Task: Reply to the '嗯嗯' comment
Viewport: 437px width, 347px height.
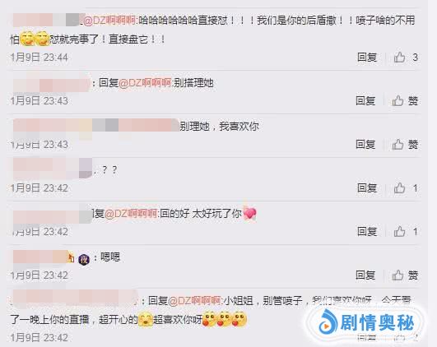Action: (365, 275)
